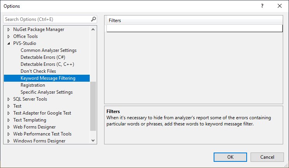Screen dimensions: 289x168
Task: Open Common Analyzer Settings page
Action: 49,50
